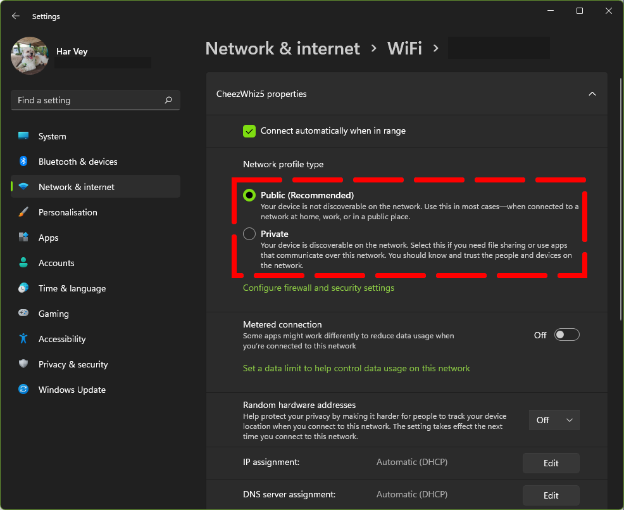This screenshot has height=510, width=624.
Task: Click the search magnifier icon
Action: 168,100
